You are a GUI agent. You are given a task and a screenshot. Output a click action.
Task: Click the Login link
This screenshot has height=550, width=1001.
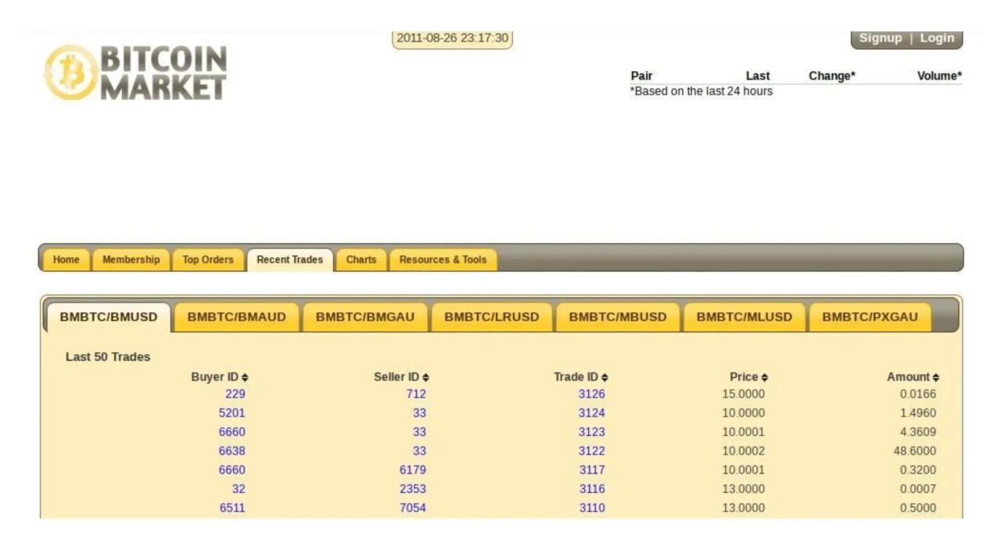[937, 37]
